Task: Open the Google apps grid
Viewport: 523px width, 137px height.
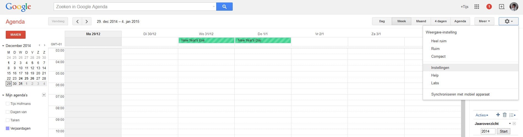Action: click(477, 7)
